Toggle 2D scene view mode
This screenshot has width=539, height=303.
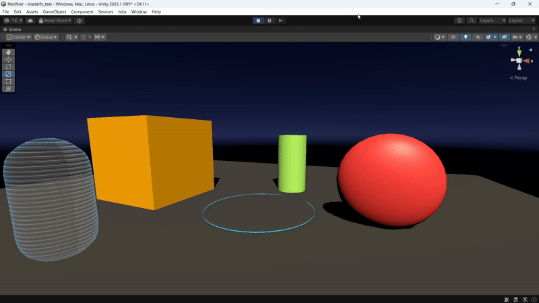(x=453, y=37)
